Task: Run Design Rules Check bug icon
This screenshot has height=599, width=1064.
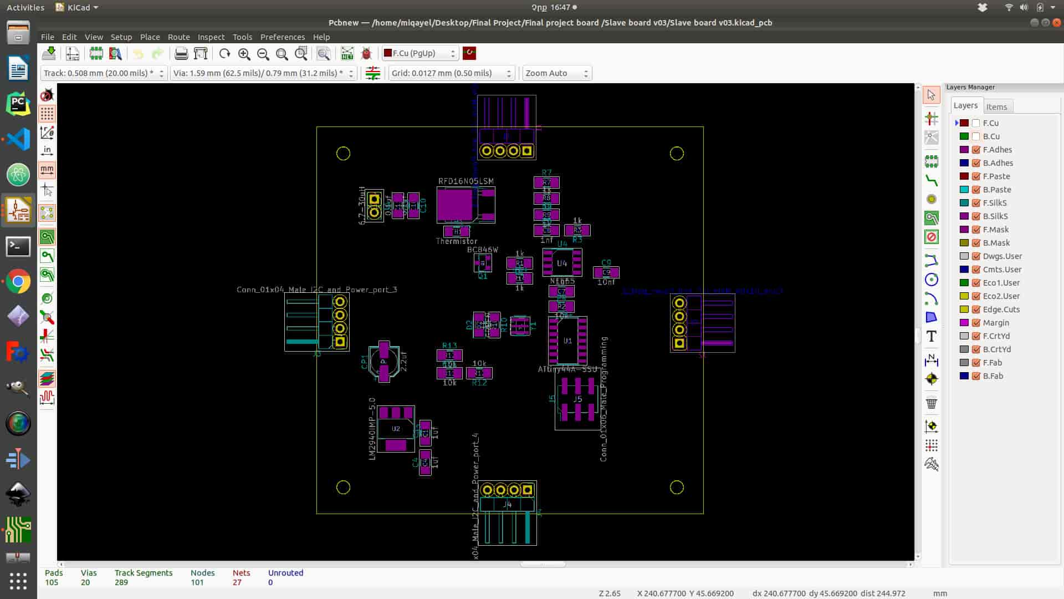Action: [366, 53]
